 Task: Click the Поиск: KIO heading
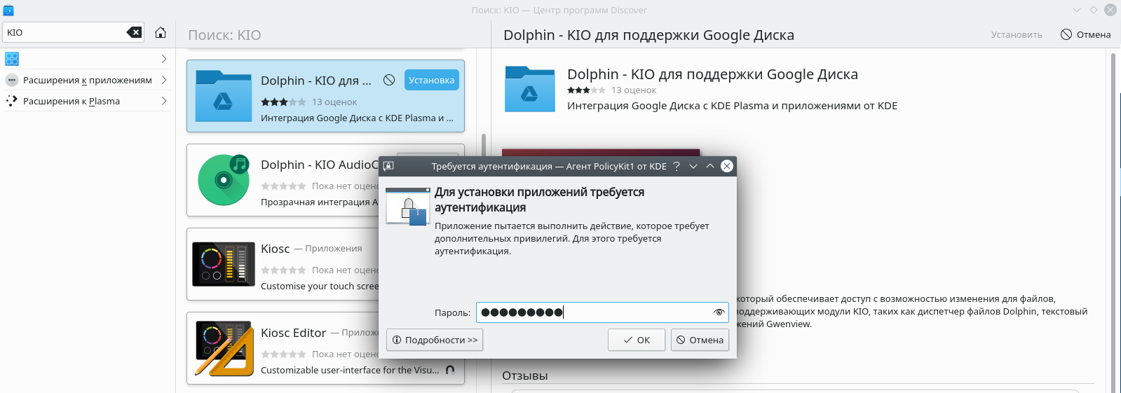[x=224, y=35]
